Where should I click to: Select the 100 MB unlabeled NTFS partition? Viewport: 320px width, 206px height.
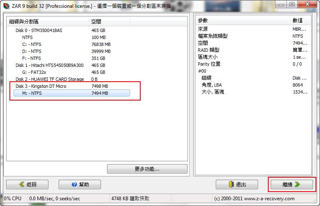pyautogui.click(x=27, y=37)
